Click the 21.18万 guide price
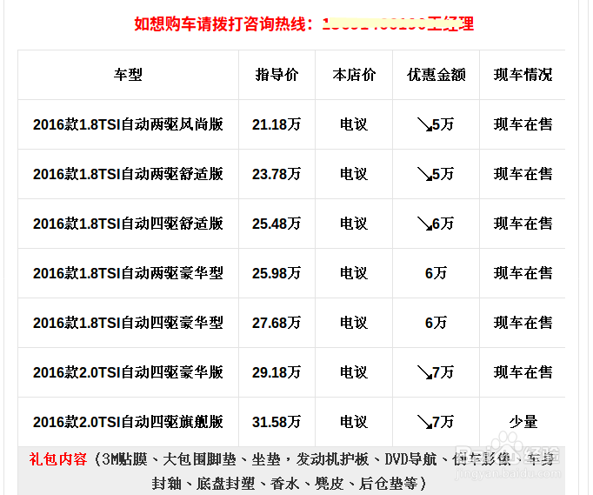This screenshot has width=593, height=495. coord(277,124)
